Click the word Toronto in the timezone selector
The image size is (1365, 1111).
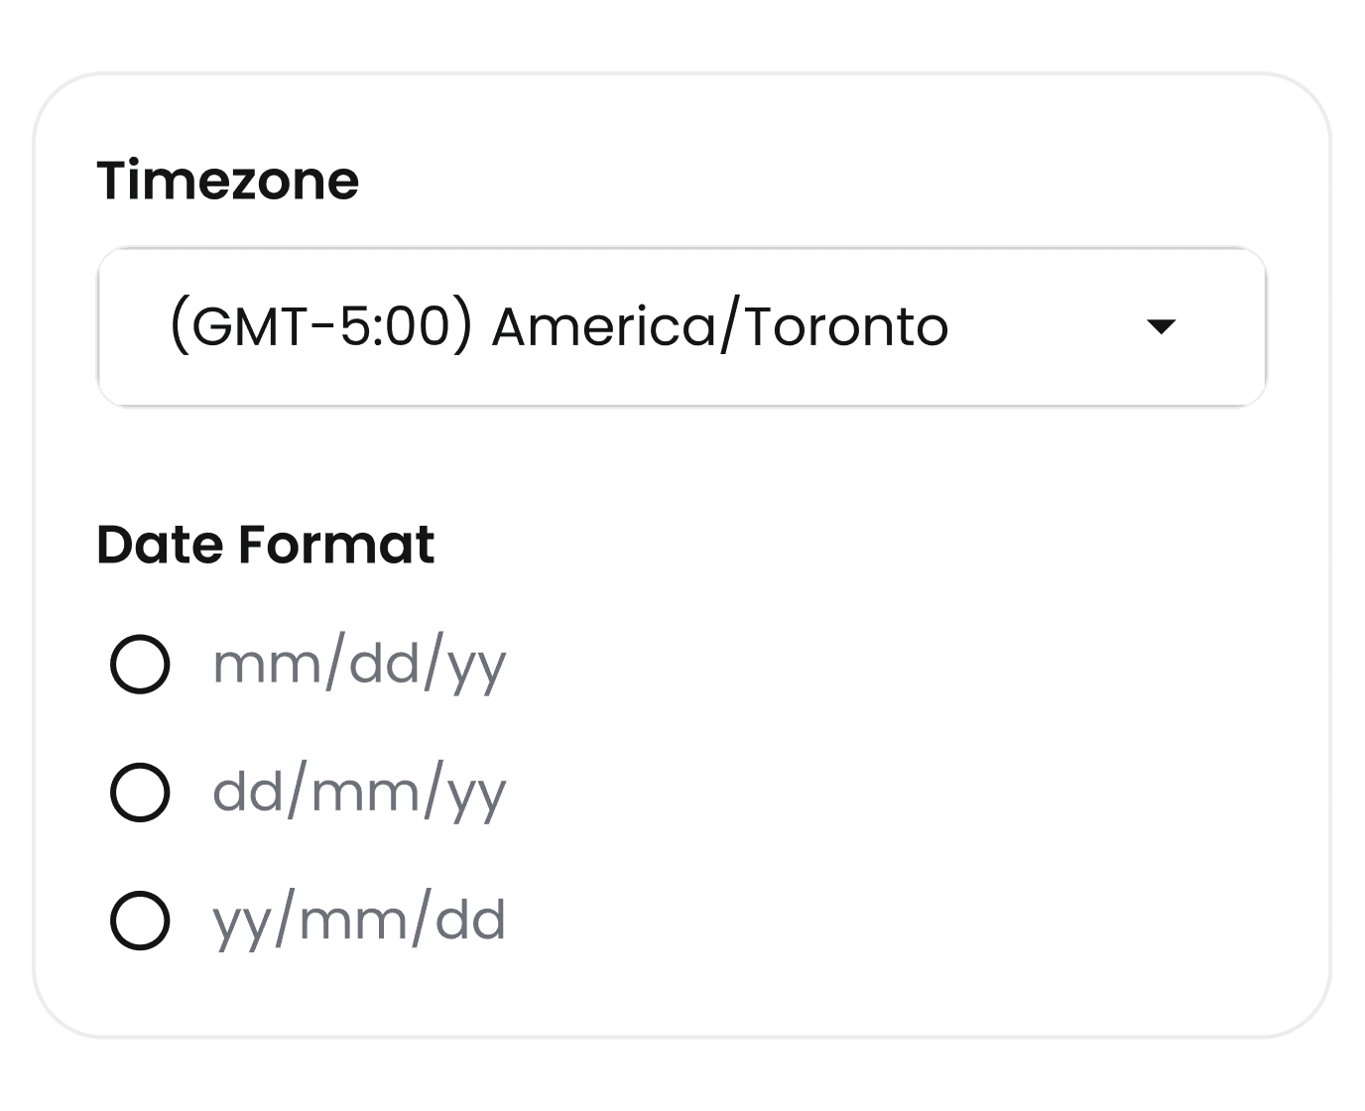(846, 326)
